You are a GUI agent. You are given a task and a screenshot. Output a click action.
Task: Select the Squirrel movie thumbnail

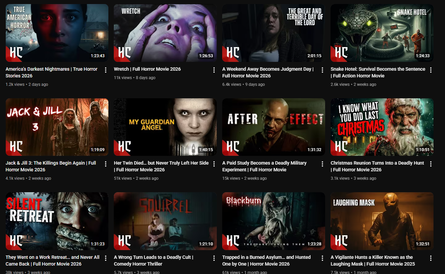(165, 221)
